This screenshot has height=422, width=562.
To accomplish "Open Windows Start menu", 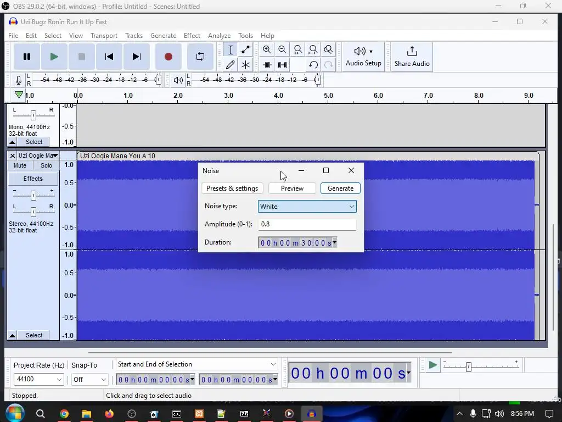I will point(15,413).
